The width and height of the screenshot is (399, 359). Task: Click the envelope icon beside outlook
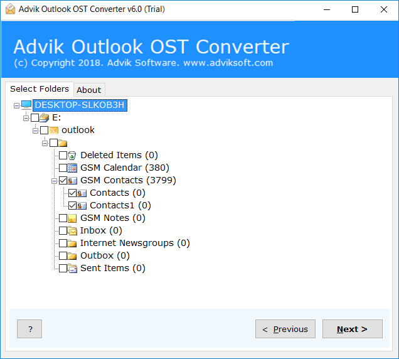(x=54, y=130)
